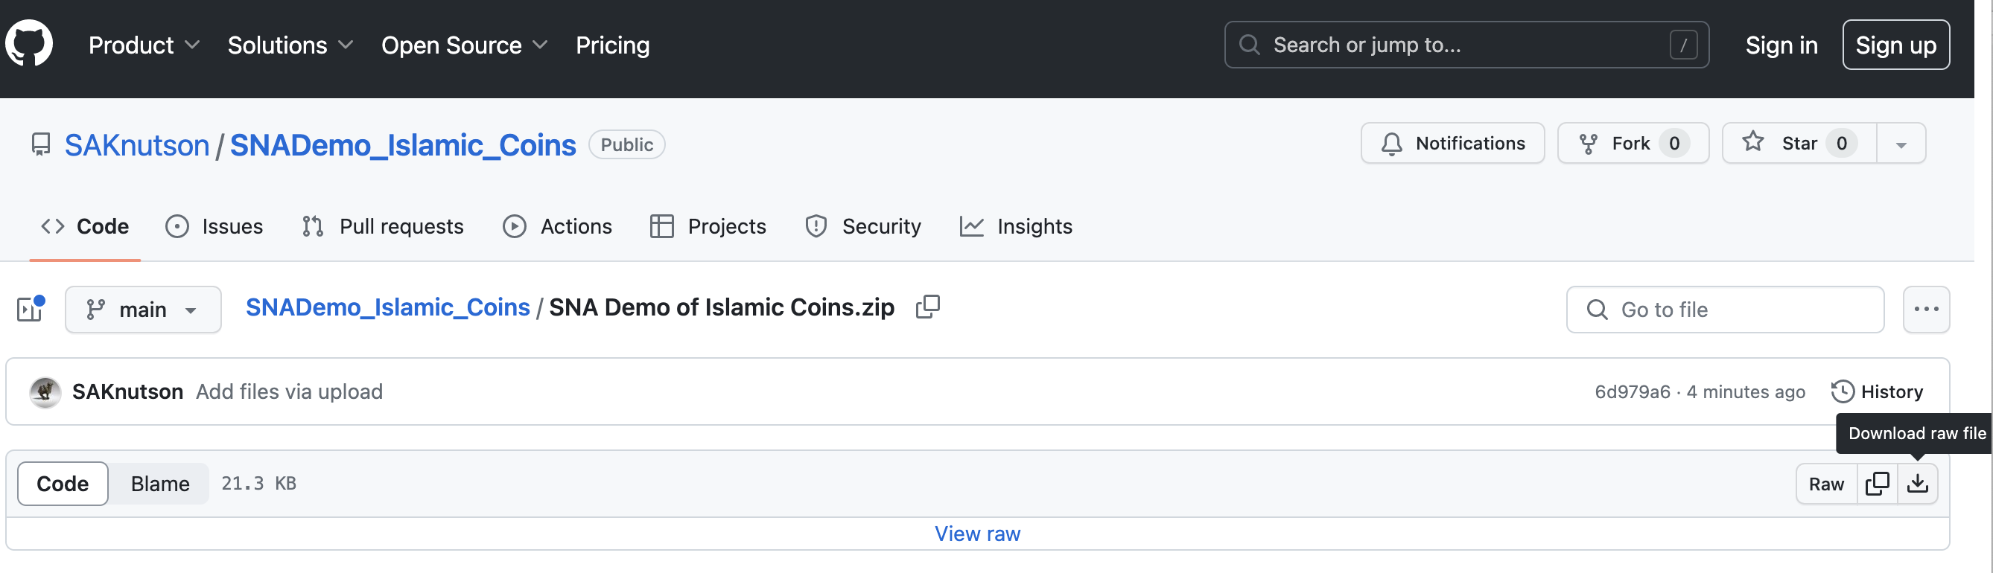This screenshot has height=573, width=1993.
Task: Open the more file actions menu
Action: point(1926,310)
